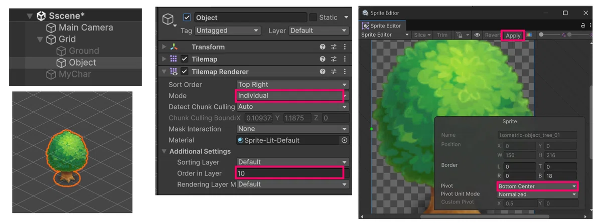The image size is (602, 223).
Task: Expand the Tilemap component foldout
Action: [164, 59]
